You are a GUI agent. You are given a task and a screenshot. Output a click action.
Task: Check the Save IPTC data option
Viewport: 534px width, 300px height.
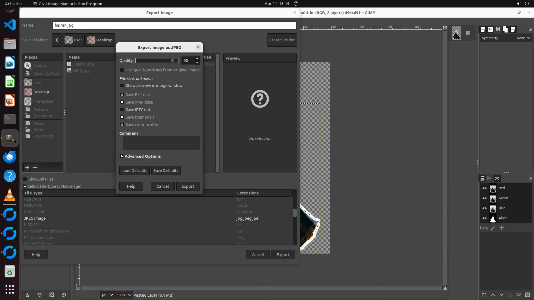tap(122, 110)
